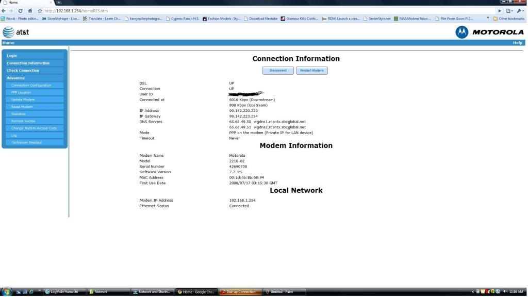Open Change Modem Access Code
Viewport: 528px width, 297px height.
35,128
